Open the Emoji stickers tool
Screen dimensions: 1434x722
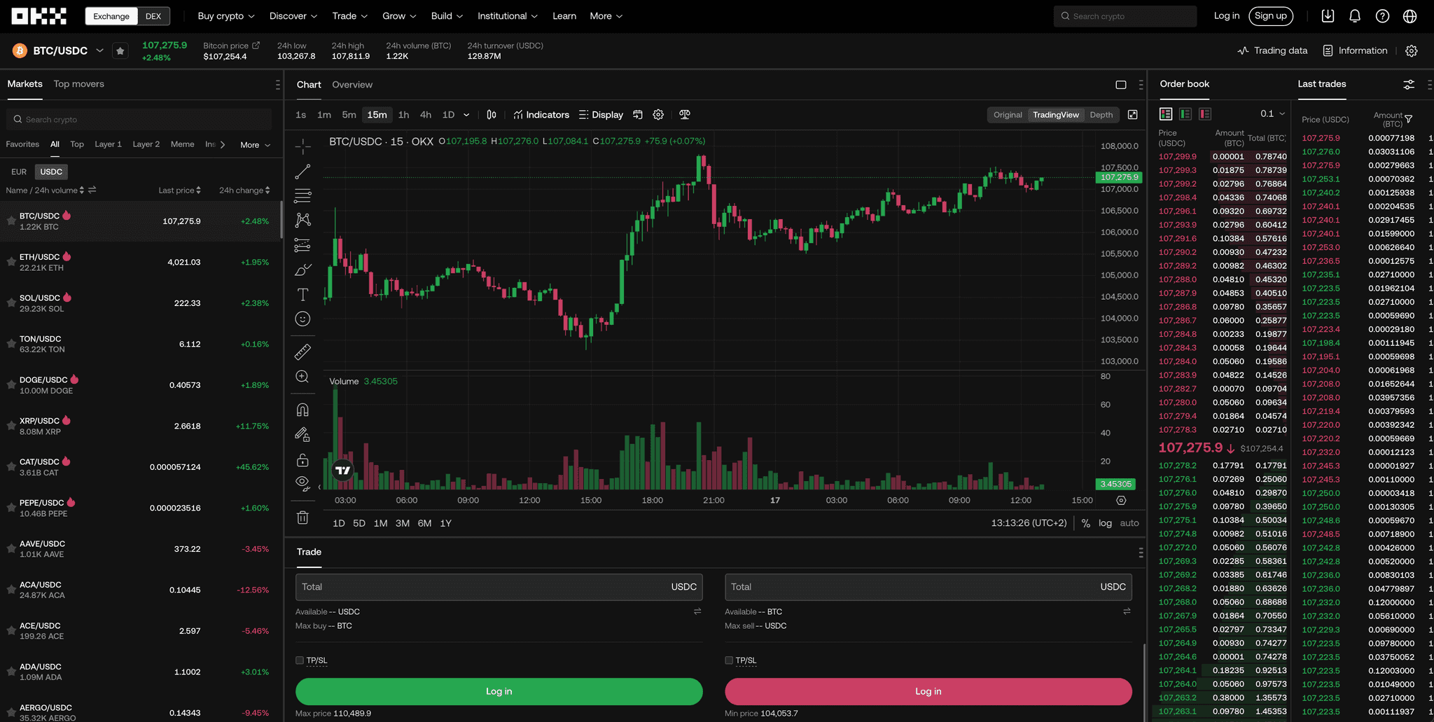(302, 319)
